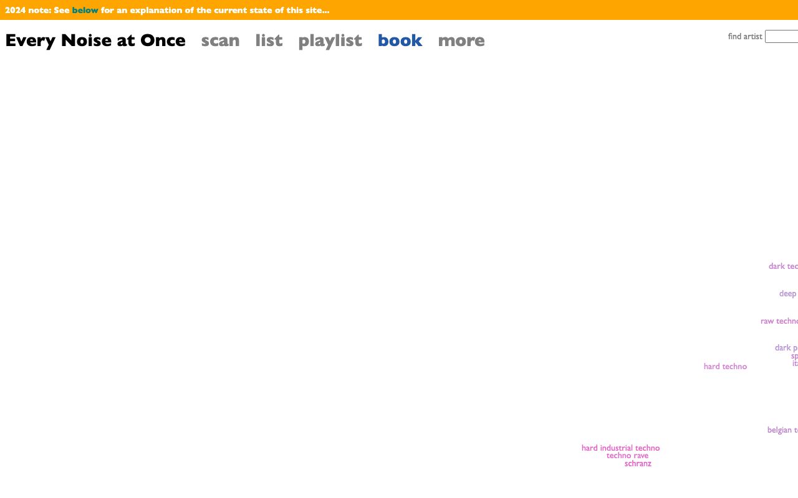Click the cut-off 'it' genre label
Screen dimensions: 798x498
tap(795, 364)
